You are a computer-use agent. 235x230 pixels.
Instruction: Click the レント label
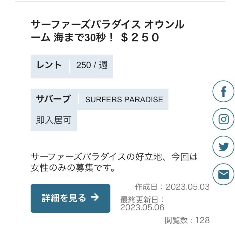[49, 65]
